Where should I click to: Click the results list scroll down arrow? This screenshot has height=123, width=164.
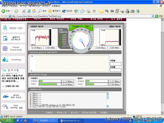tap(108, 106)
